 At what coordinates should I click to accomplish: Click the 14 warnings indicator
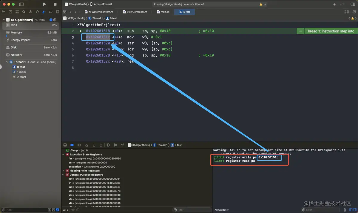coord(263,4)
